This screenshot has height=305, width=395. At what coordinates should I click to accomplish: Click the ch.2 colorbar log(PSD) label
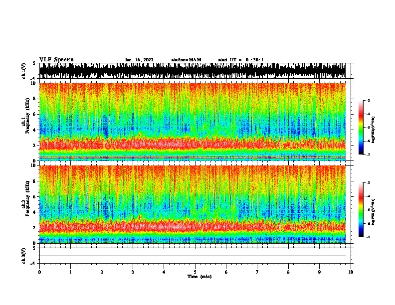(x=374, y=212)
